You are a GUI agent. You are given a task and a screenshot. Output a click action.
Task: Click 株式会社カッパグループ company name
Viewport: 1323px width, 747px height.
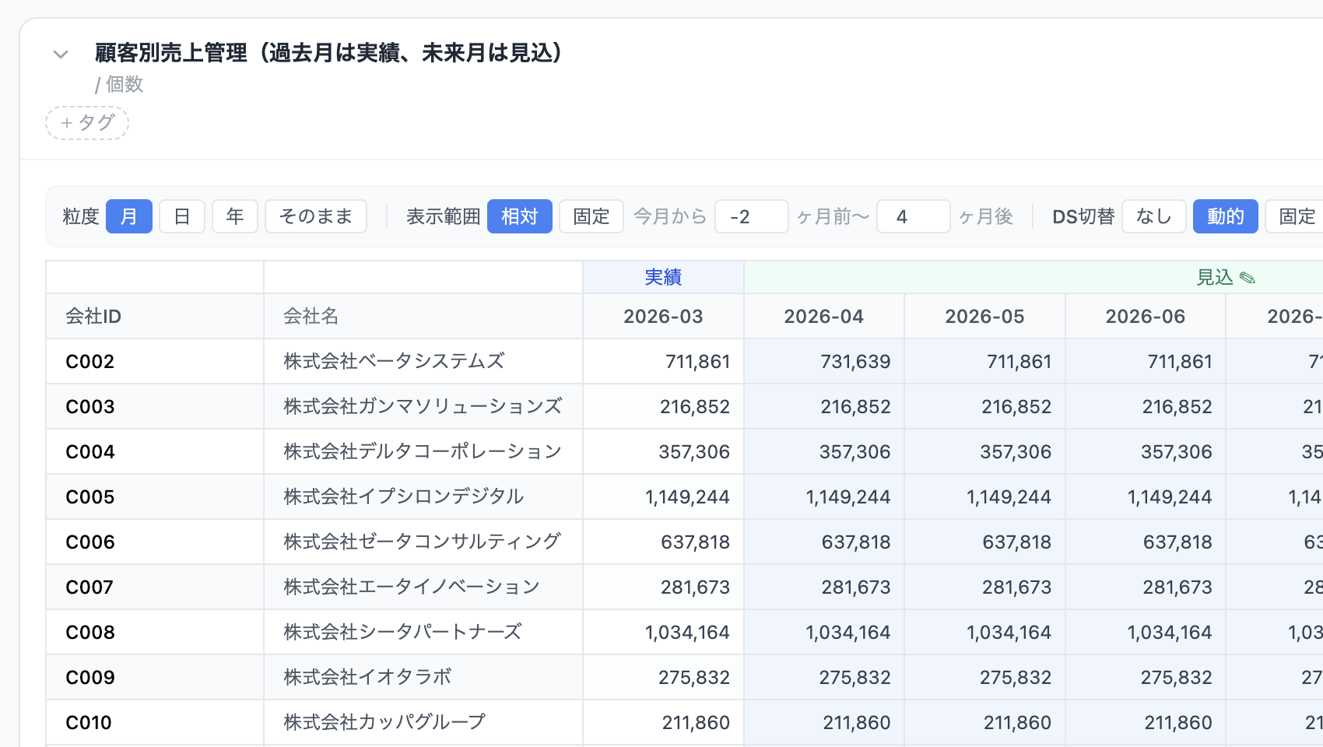click(384, 722)
